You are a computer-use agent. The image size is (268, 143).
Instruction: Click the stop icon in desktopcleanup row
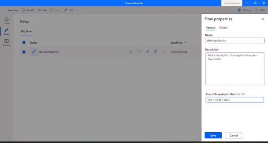pos(139,52)
